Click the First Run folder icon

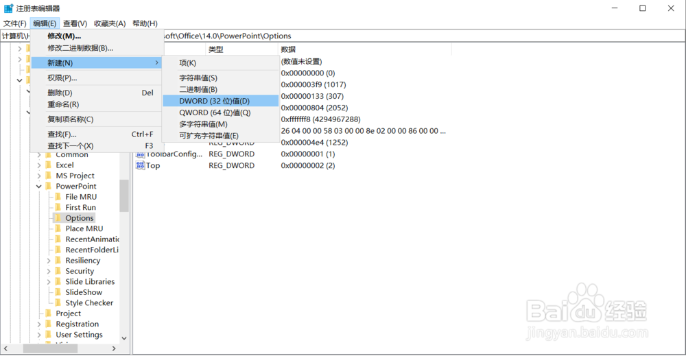(58, 207)
